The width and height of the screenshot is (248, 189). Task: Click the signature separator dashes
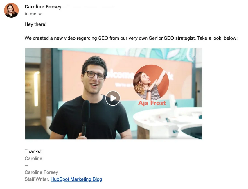[x=26, y=165]
